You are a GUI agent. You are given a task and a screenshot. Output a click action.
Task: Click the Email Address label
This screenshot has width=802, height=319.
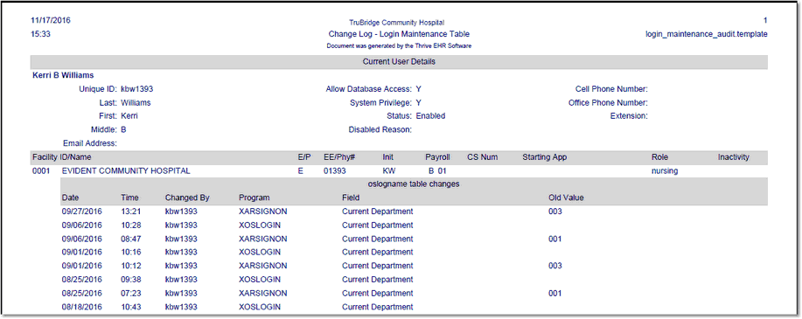(91, 143)
